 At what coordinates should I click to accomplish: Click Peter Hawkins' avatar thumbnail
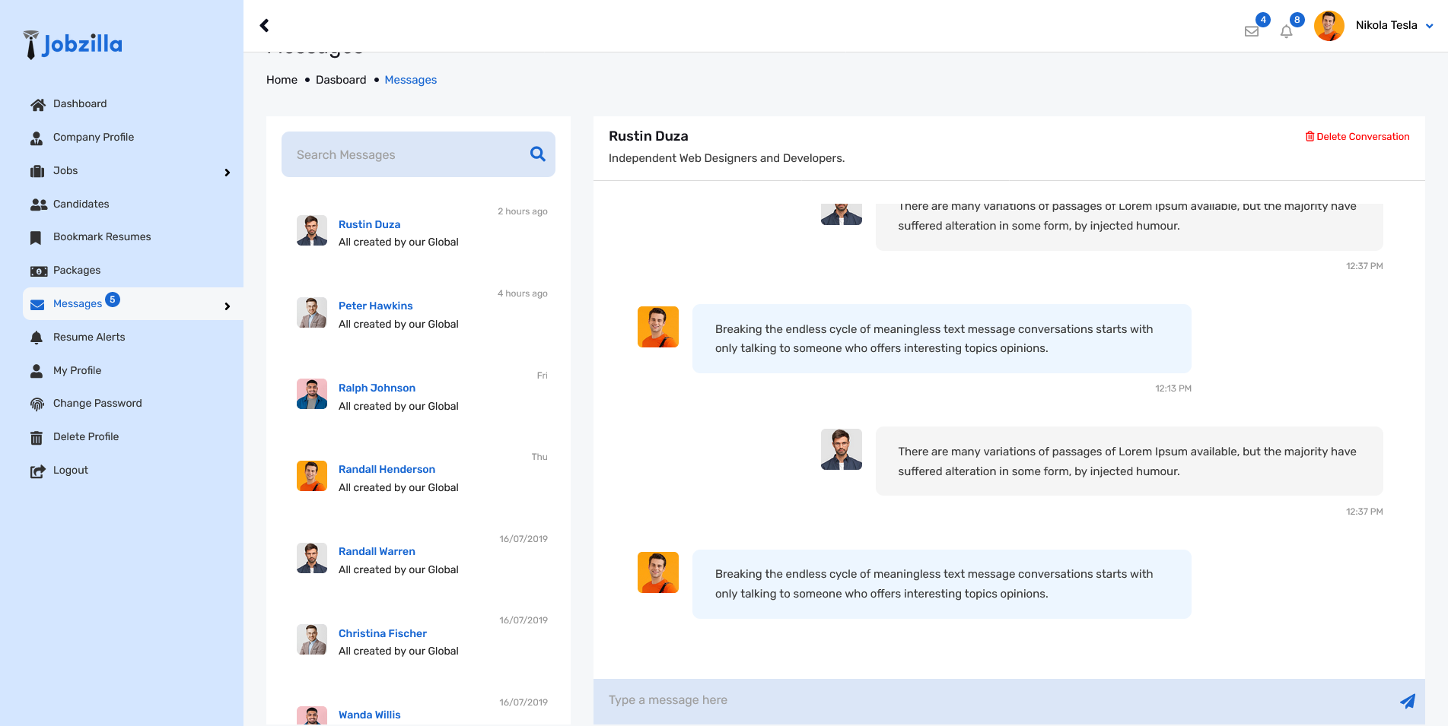pos(312,312)
